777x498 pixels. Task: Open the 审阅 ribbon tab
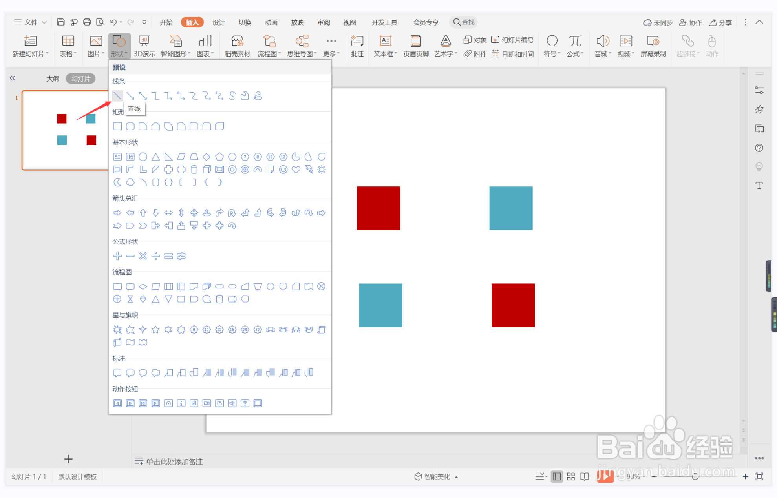click(324, 22)
